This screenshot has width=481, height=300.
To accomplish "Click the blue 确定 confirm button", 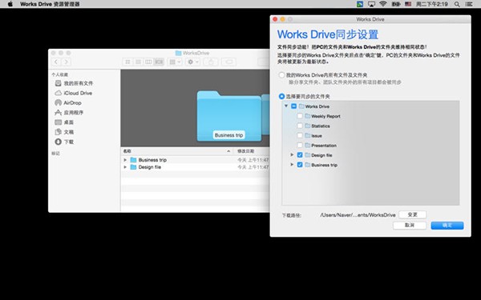I will coord(447,226).
